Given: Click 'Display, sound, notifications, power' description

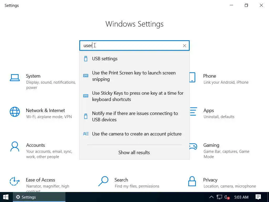Looking at the screenshot, I should (x=51, y=85).
